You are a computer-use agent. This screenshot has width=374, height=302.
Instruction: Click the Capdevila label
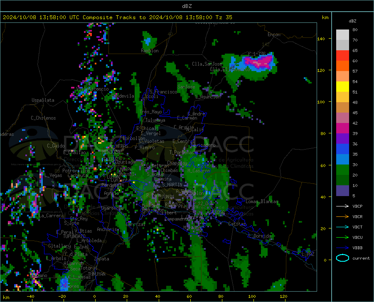[x=123, y=96]
